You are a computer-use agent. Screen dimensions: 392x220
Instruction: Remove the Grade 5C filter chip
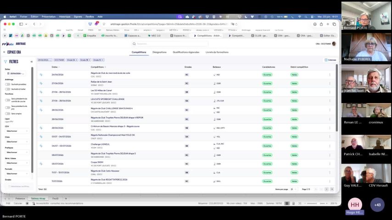102,60
